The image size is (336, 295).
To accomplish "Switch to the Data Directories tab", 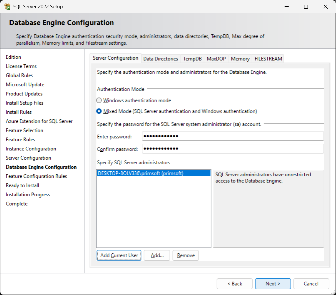I will pyautogui.click(x=160, y=59).
